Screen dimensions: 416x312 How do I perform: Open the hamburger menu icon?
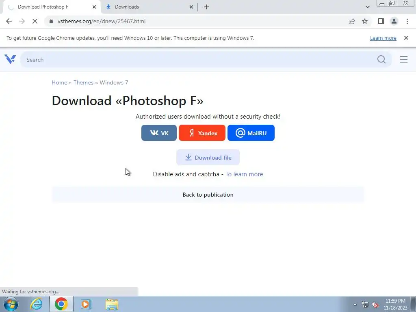[403, 59]
